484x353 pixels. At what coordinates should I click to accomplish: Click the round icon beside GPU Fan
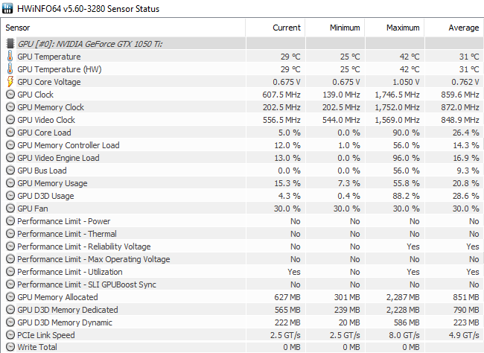(x=10, y=209)
